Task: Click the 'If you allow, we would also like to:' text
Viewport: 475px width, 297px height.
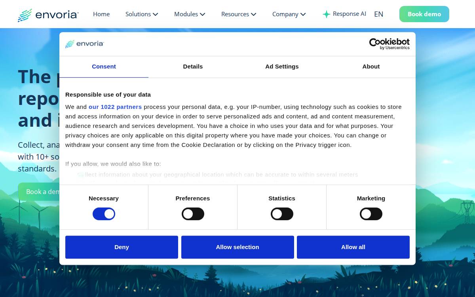Action: point(113,164)
